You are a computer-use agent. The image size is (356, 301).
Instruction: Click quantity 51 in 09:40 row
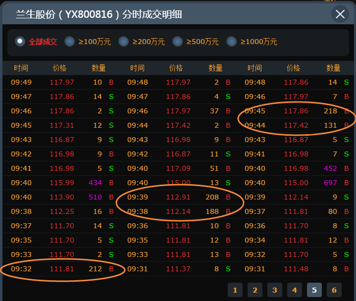pyautogui.click(x=214, y=168)
